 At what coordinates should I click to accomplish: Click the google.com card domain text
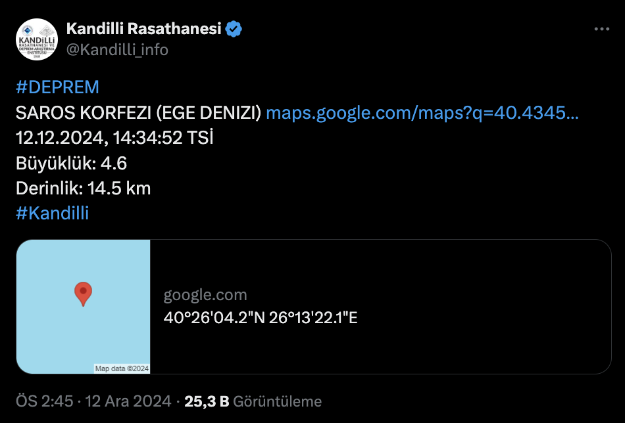tap(205, 295)
